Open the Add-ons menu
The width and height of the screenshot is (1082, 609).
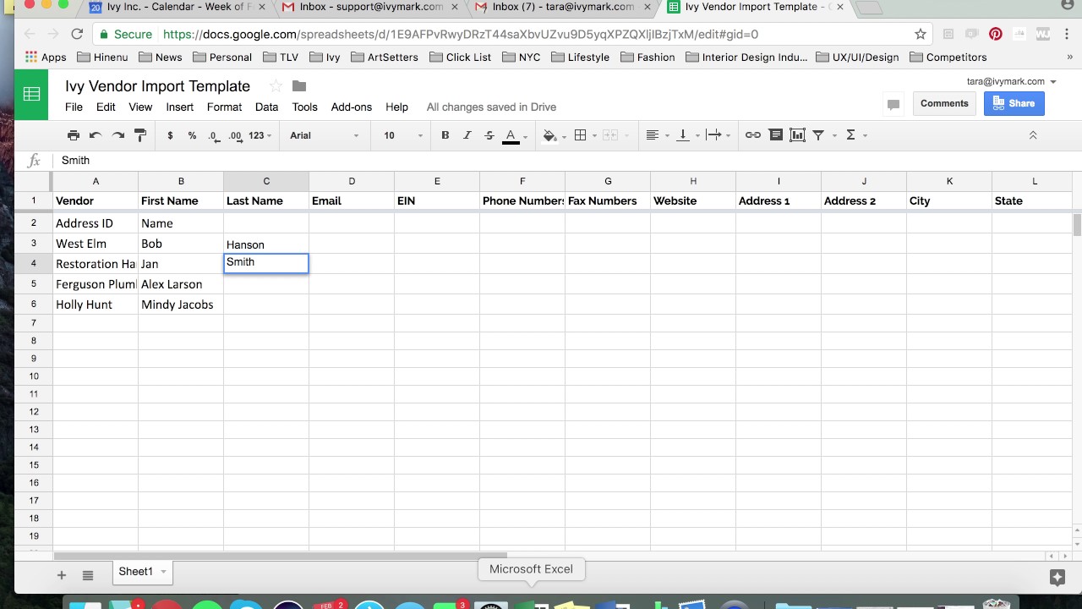352,107
